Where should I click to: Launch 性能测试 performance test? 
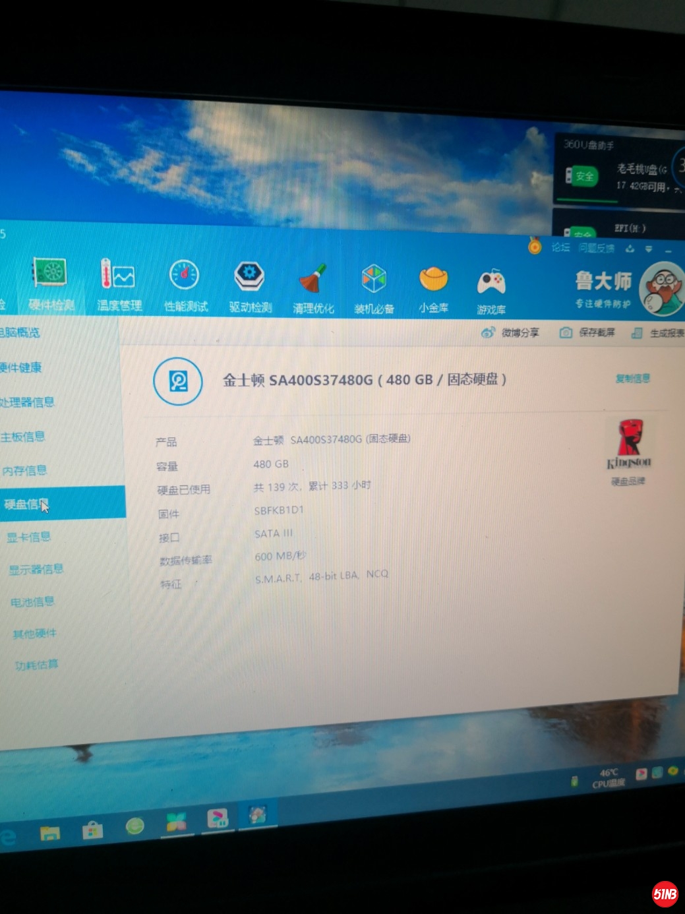point(185,286)
